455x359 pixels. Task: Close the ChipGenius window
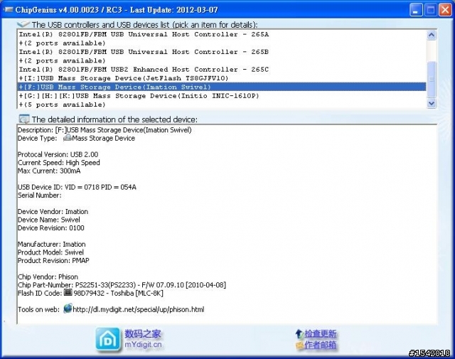(x=445, y=10)
